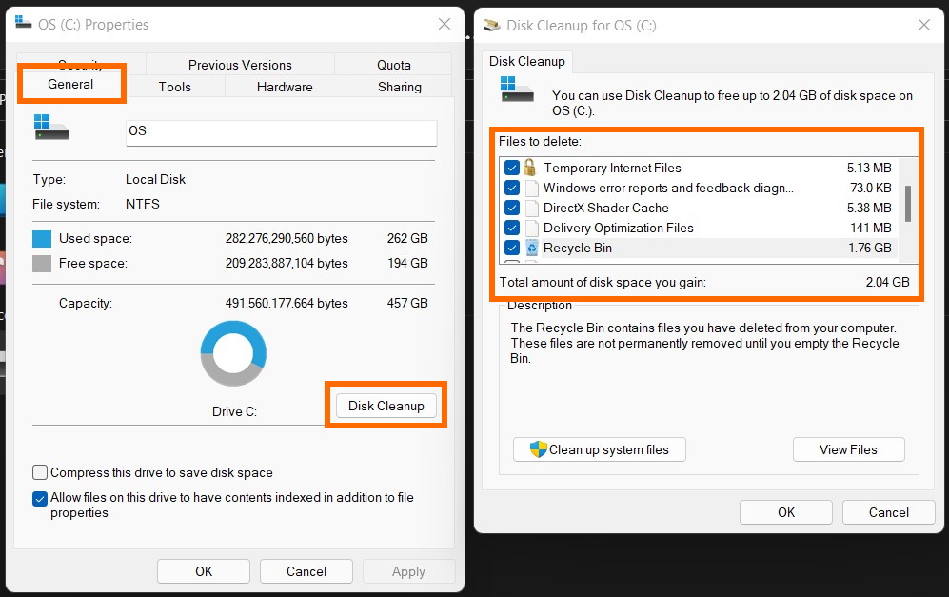Click the shield icon on Clean up system files
The image size is (949, 597).
pyautogui.click(x=538, y=449)
